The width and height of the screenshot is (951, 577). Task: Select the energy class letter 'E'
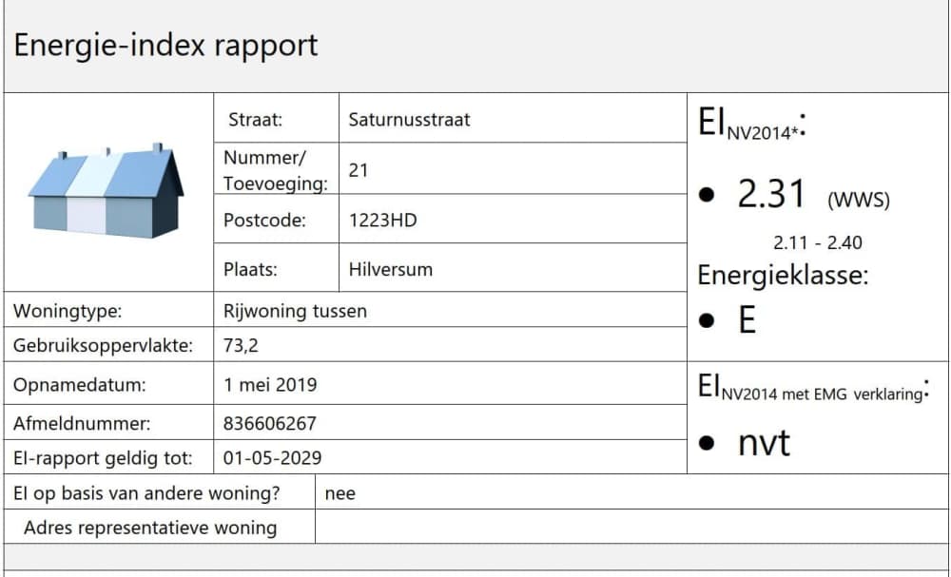pyautogui.click(x=747, y=320)
